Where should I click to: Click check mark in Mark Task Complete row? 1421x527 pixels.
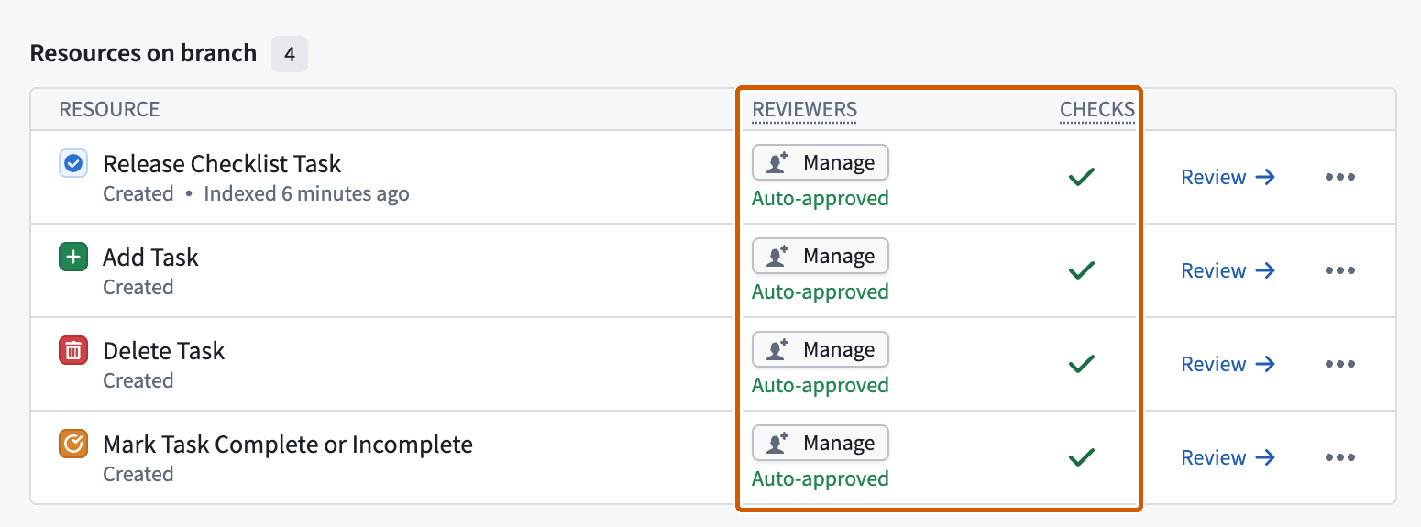pyautogui.click(x=1082, y=457)
